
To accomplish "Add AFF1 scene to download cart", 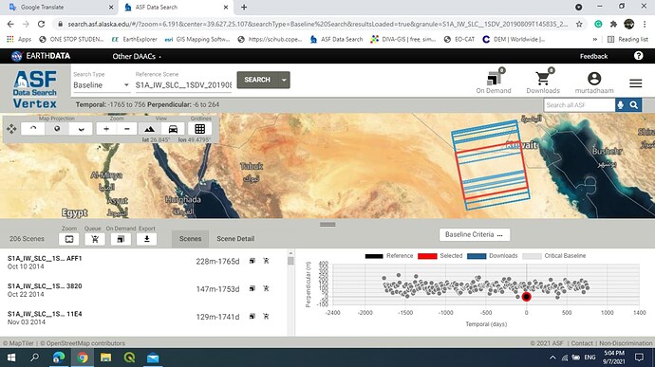I will (266, 261).
